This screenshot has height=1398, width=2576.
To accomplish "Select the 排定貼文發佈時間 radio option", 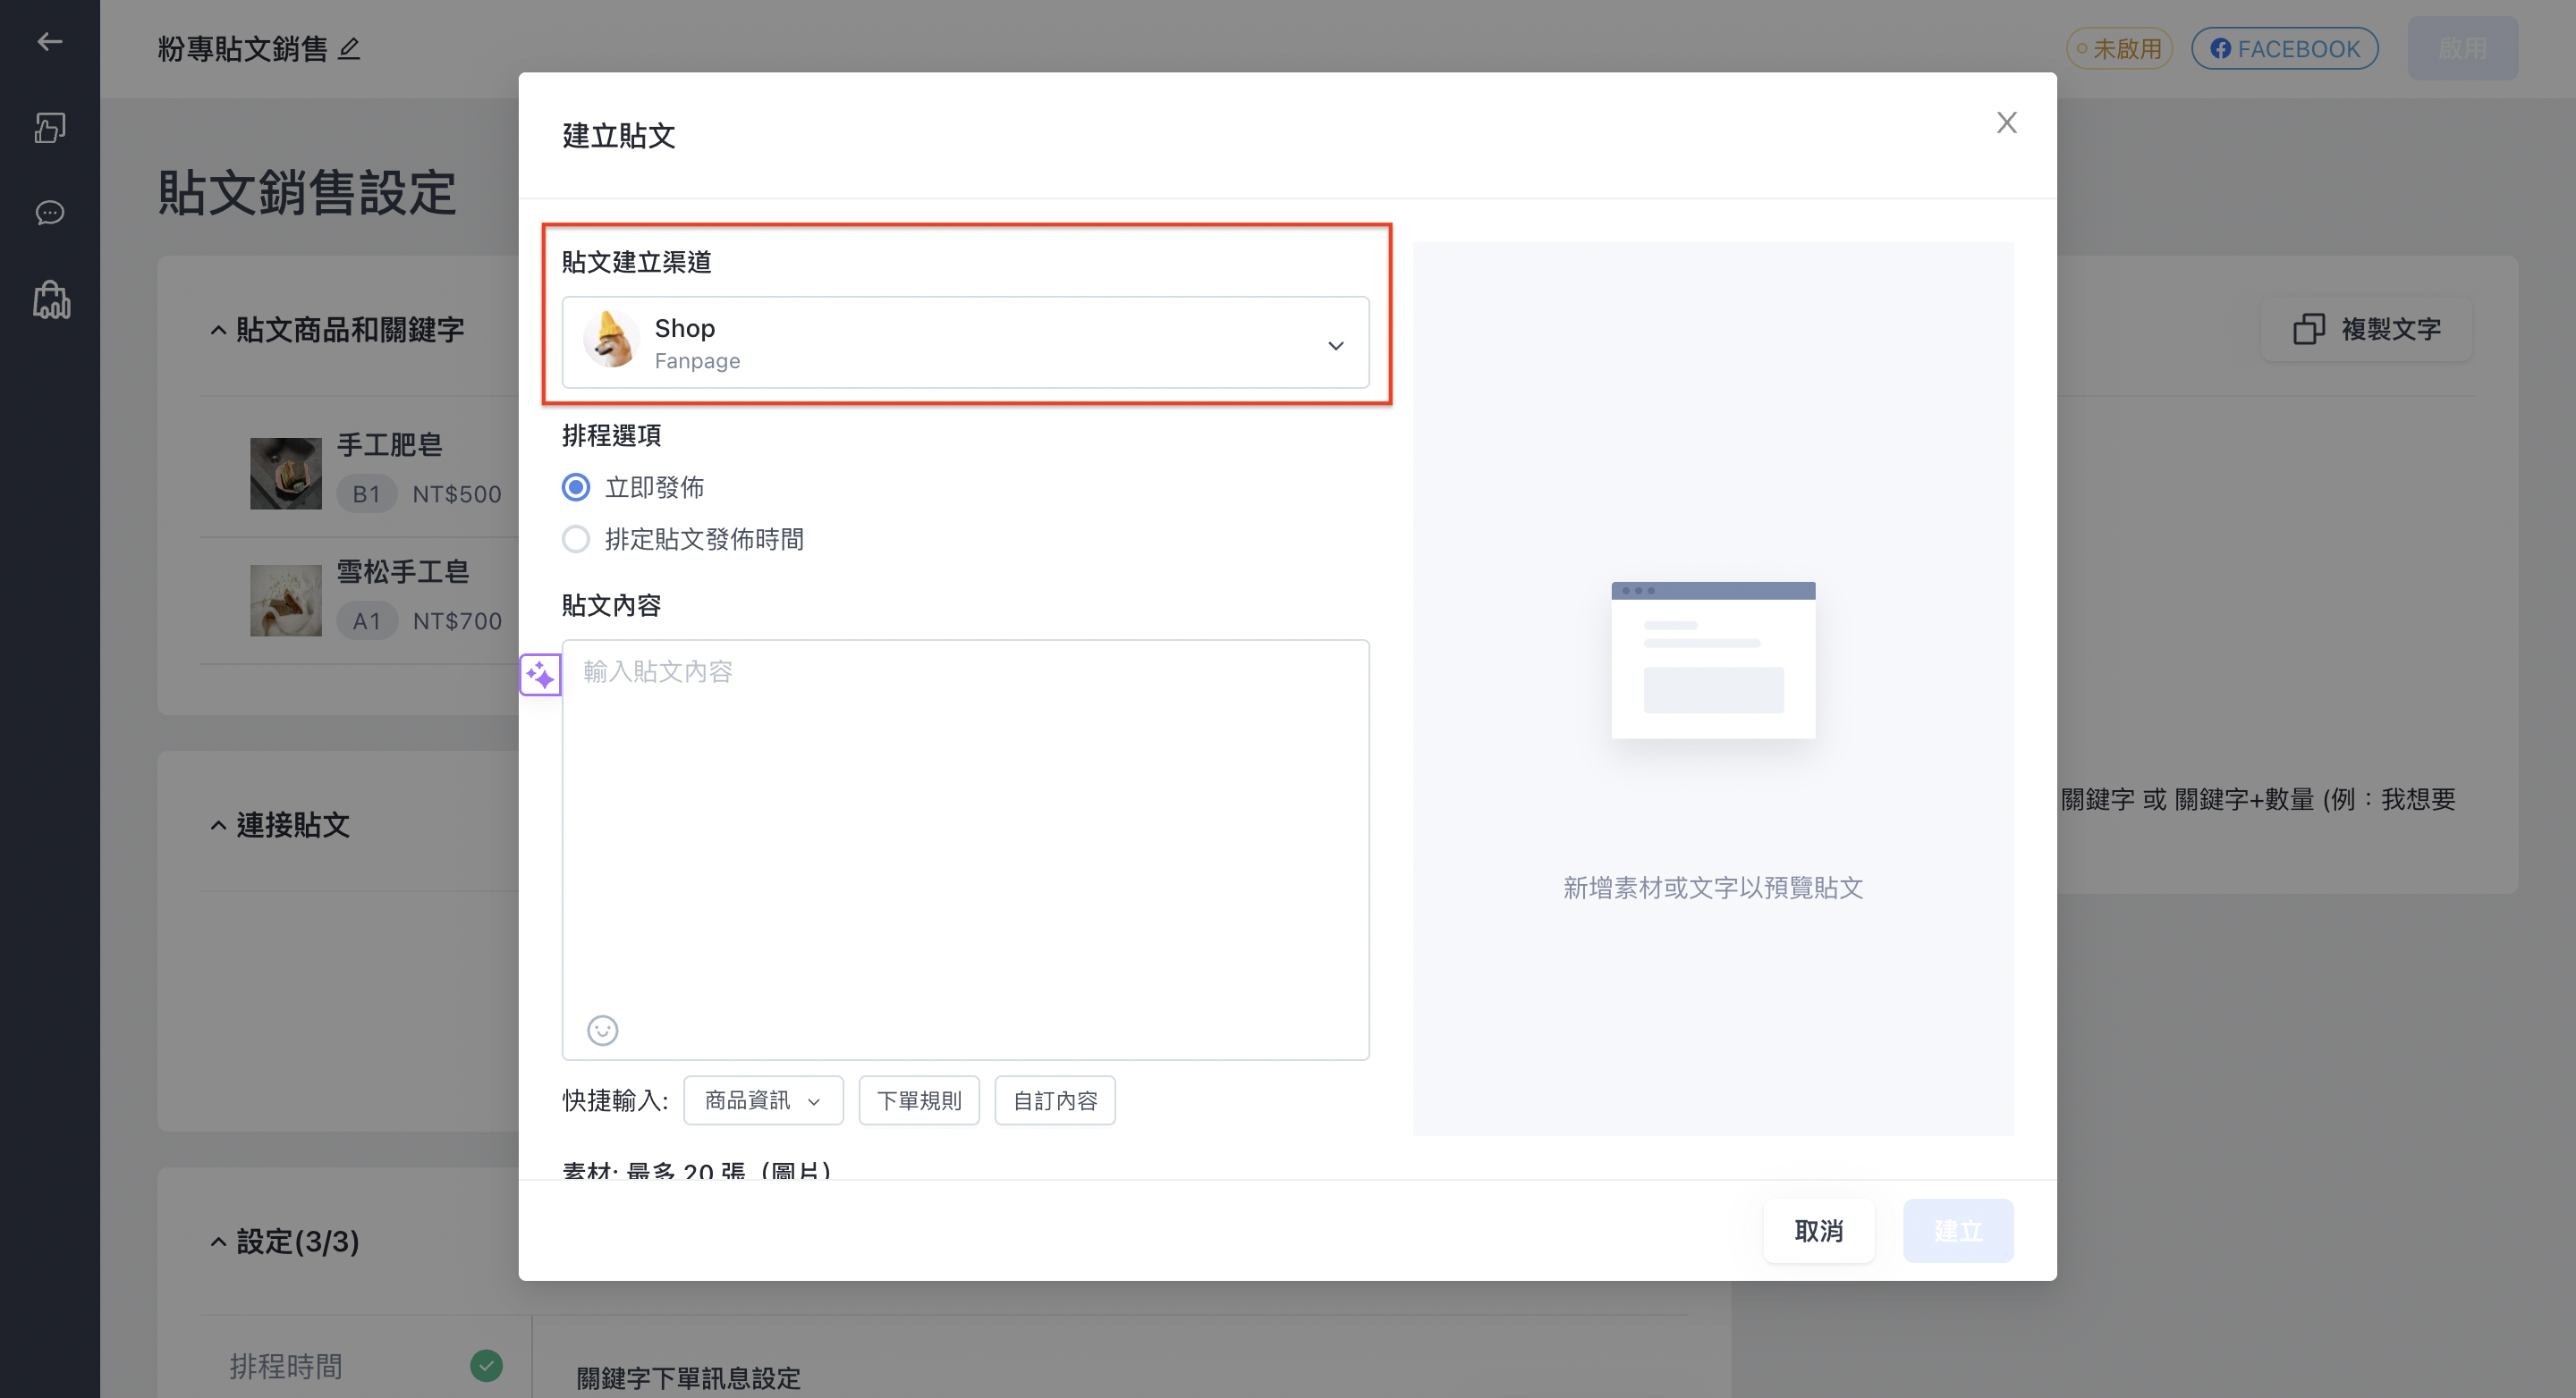I will click(576, 540).
